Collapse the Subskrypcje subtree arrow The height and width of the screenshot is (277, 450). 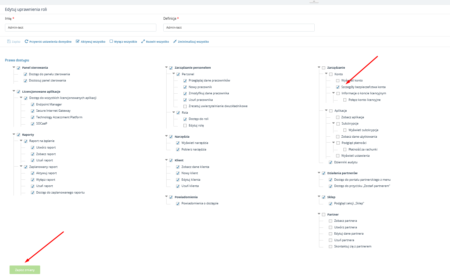333,123
